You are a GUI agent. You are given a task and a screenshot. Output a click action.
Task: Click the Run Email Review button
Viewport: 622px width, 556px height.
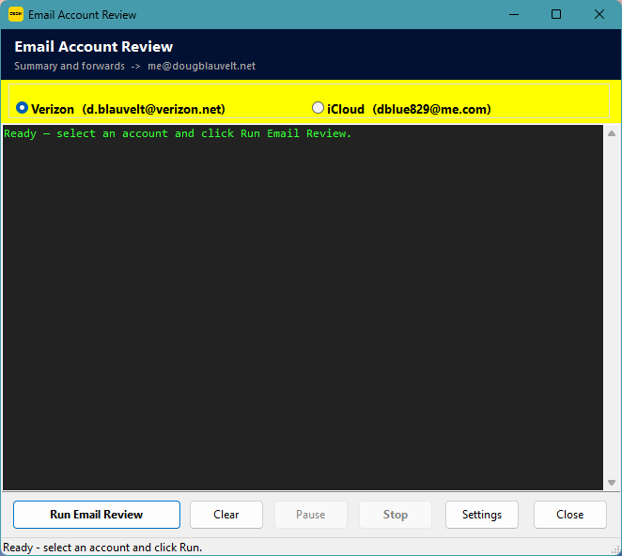click(x=97, y=515)
